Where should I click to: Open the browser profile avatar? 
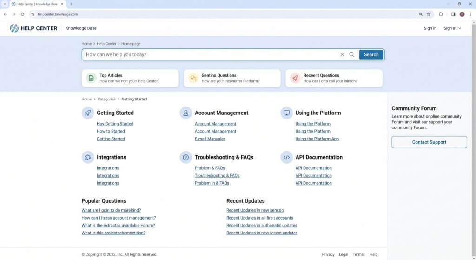(462, 14)
